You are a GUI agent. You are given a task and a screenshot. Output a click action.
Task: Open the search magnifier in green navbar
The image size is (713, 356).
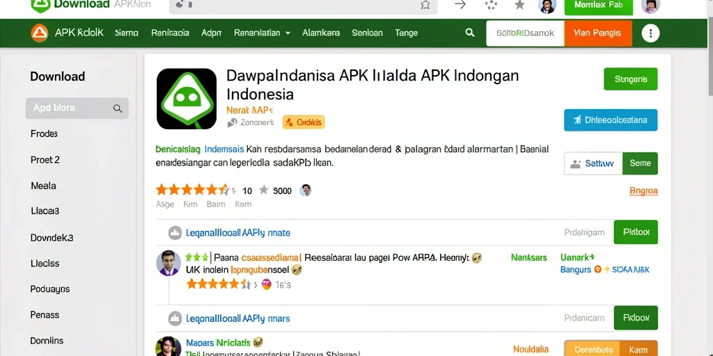pos(470,33)
